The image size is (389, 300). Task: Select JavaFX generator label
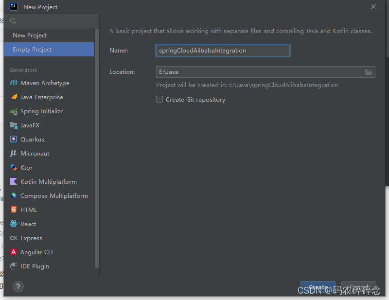click(30, 125)
